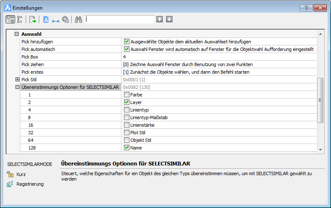This screenshot has height=208, width=331.
Task: Select the Pick Box property row
Action: 70,57
